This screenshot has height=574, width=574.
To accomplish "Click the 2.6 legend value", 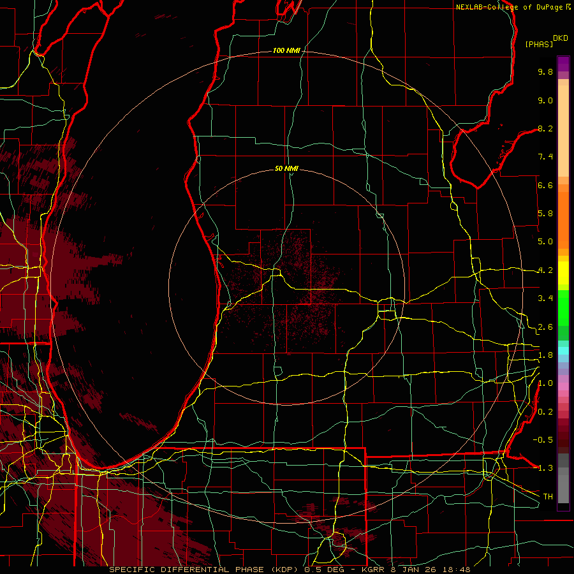I will [x=545, y=327].
